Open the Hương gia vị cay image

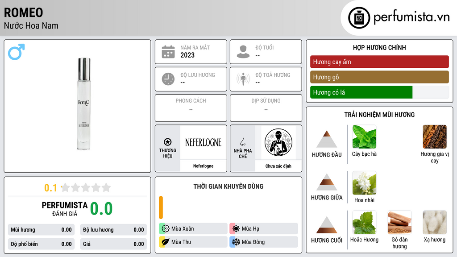pyautogui.click(x=435, y=137)
